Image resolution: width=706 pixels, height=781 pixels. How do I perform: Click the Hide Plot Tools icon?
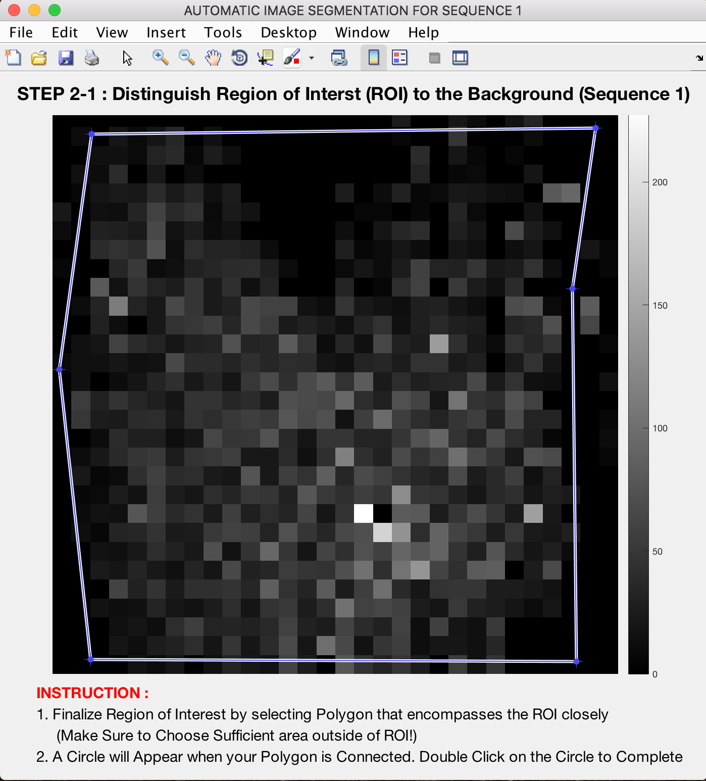[434, 58]
